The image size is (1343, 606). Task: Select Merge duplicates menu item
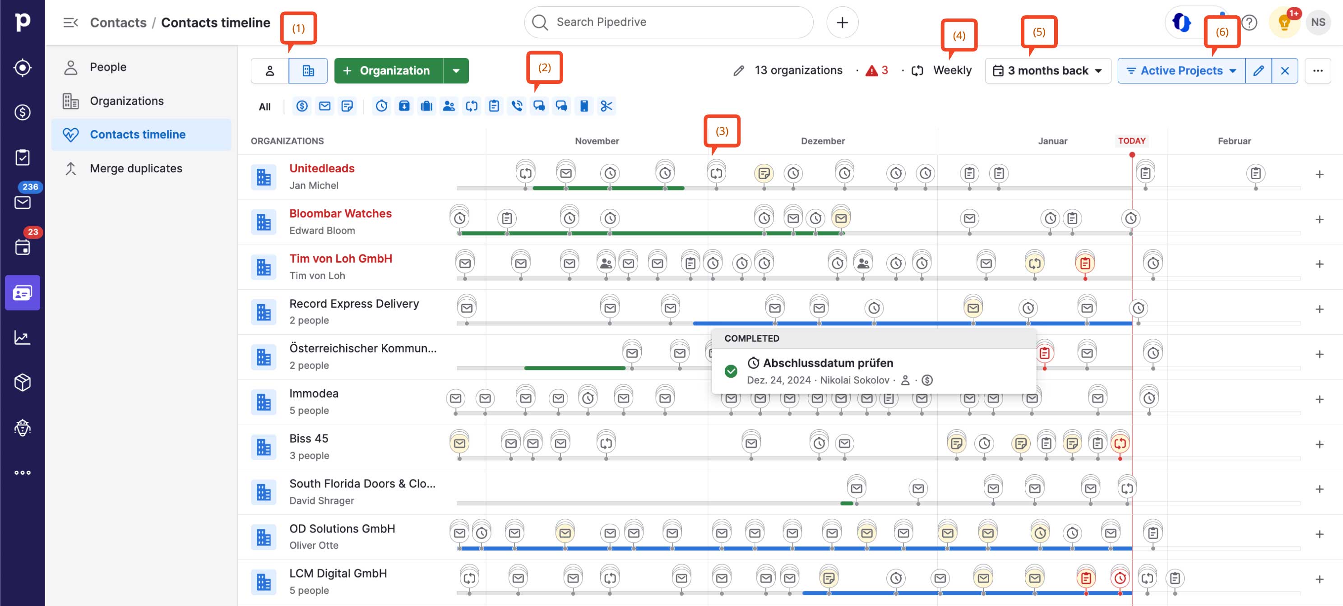(135, 168)
